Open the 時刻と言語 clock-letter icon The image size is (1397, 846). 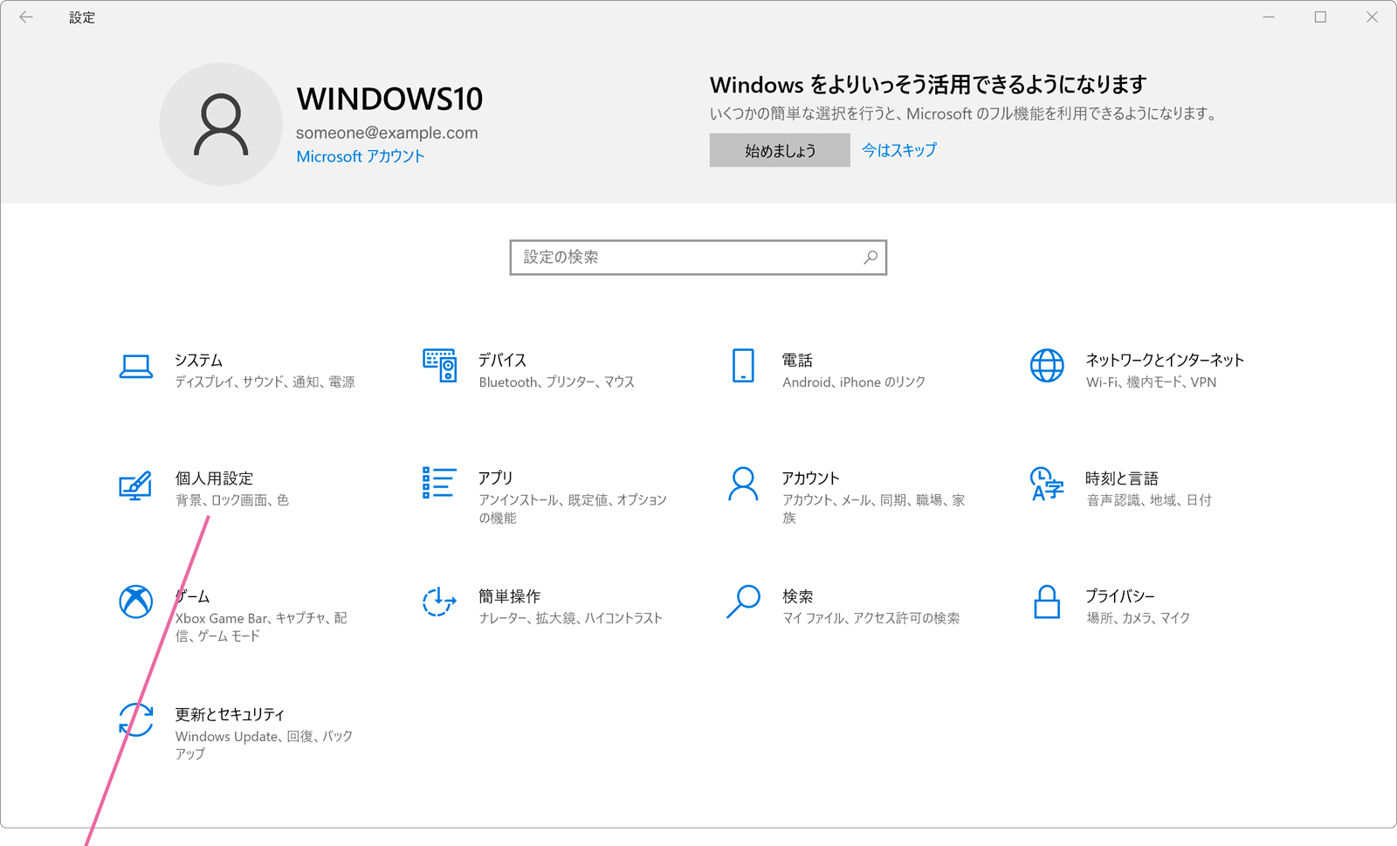(x=1047, y=484)
